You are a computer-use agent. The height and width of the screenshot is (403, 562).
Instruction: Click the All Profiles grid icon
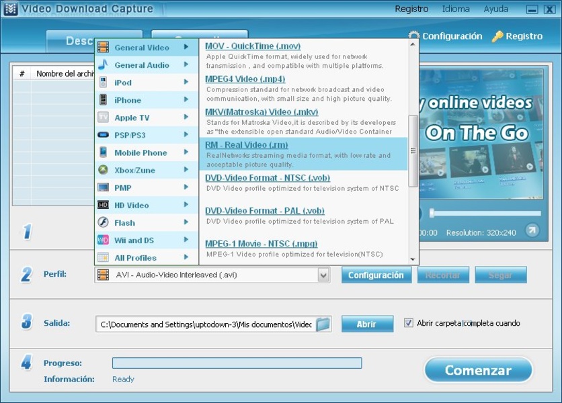click(104, 257)
